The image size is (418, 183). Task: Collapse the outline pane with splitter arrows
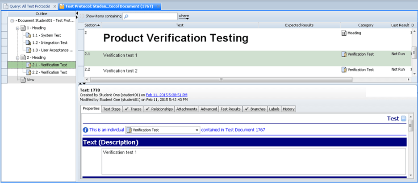pos(77,15)
